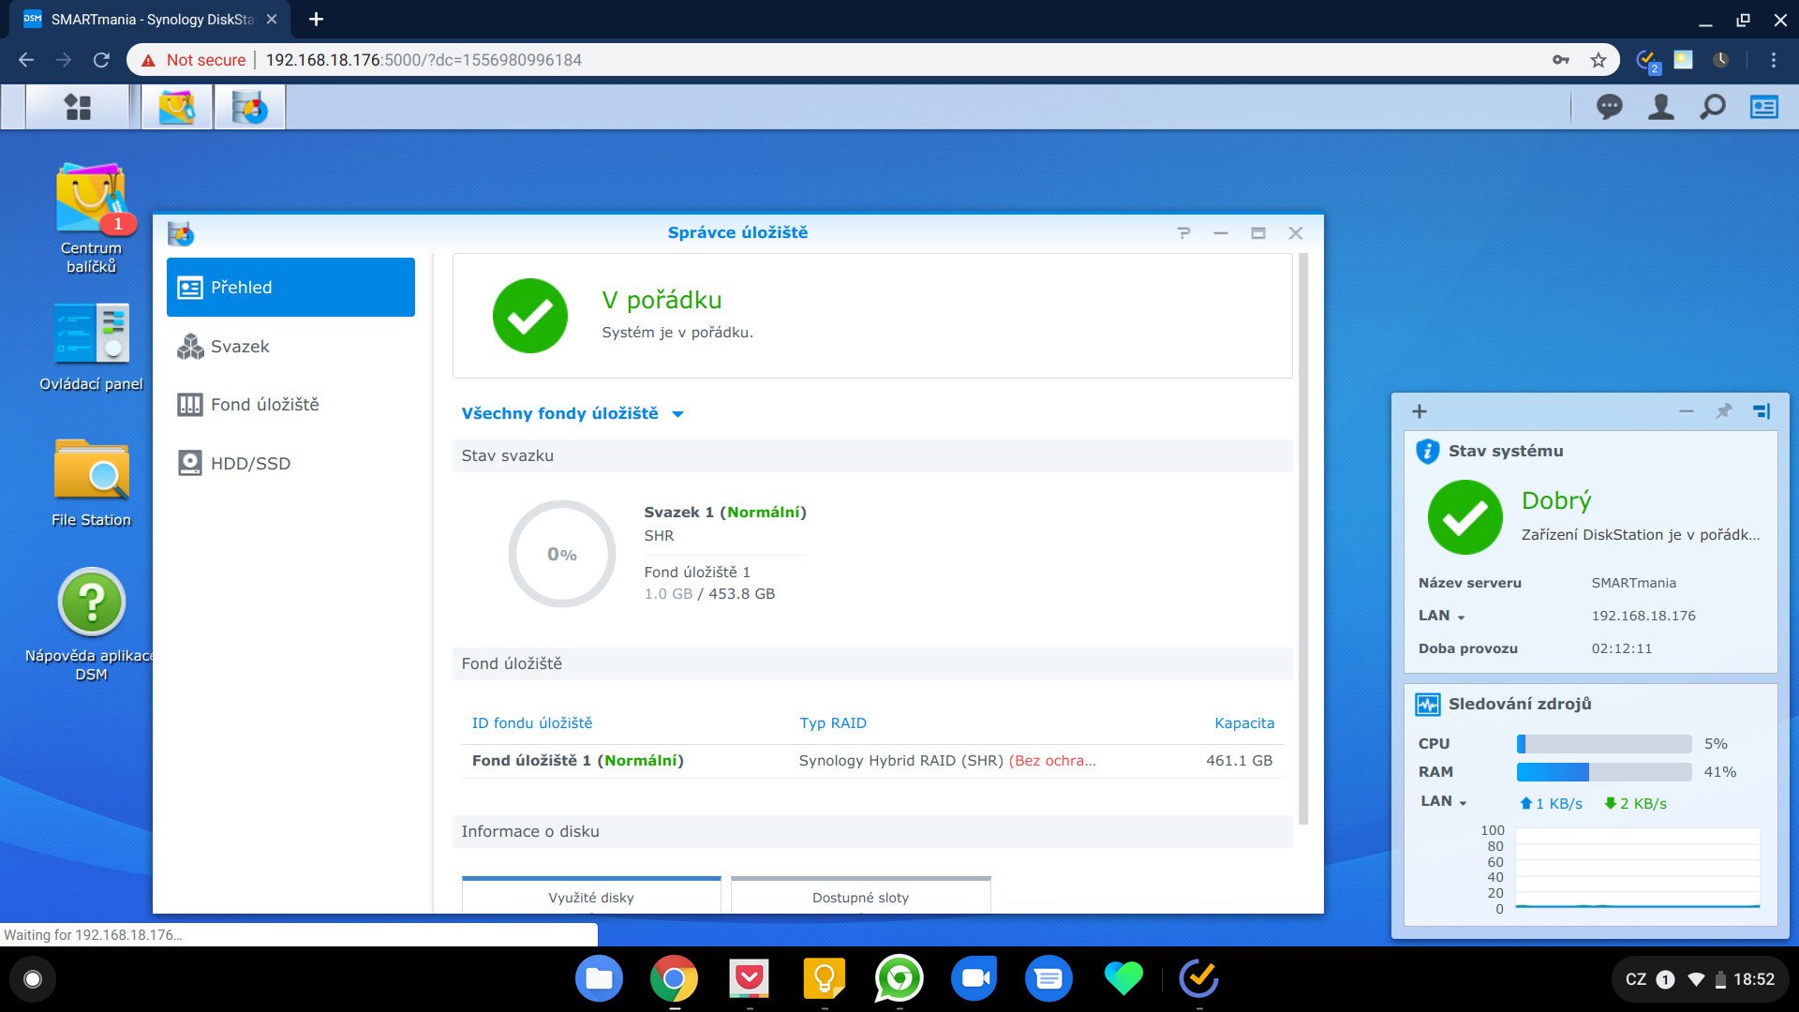
Task: Click the Not secure warning
Action: pos(193,60)
